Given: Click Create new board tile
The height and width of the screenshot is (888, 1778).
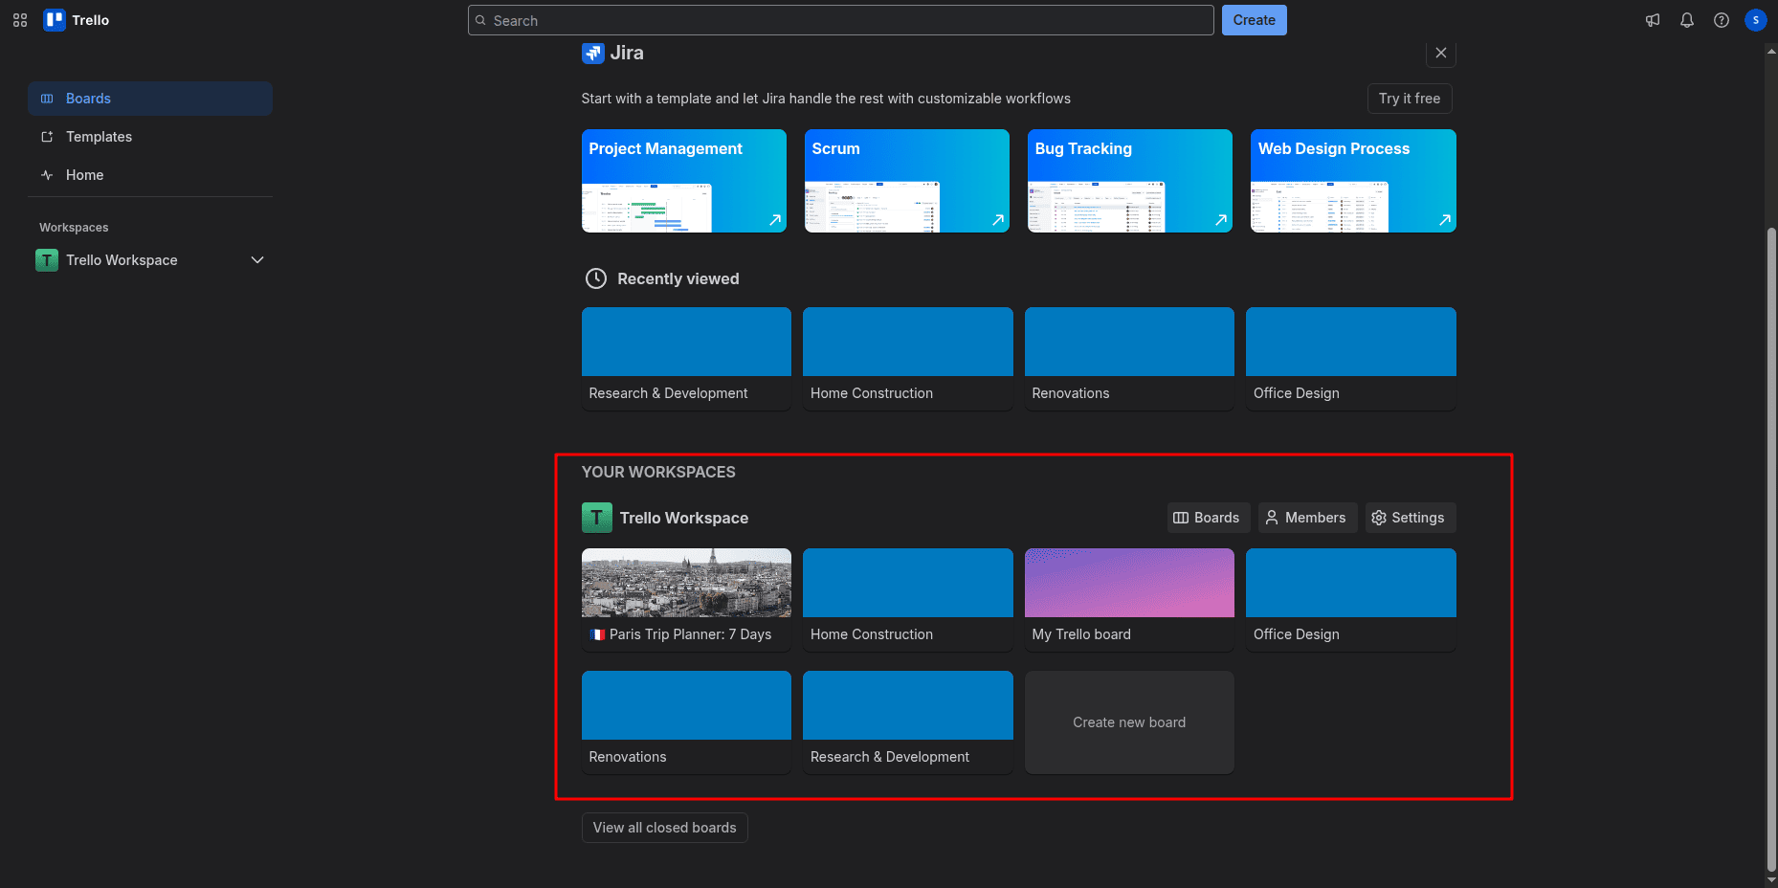Looking at the screenshot, I should (1129, 722).
